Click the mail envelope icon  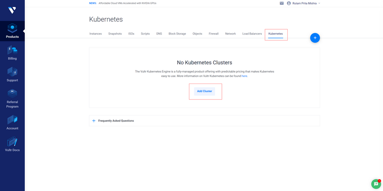pos(282,3)
